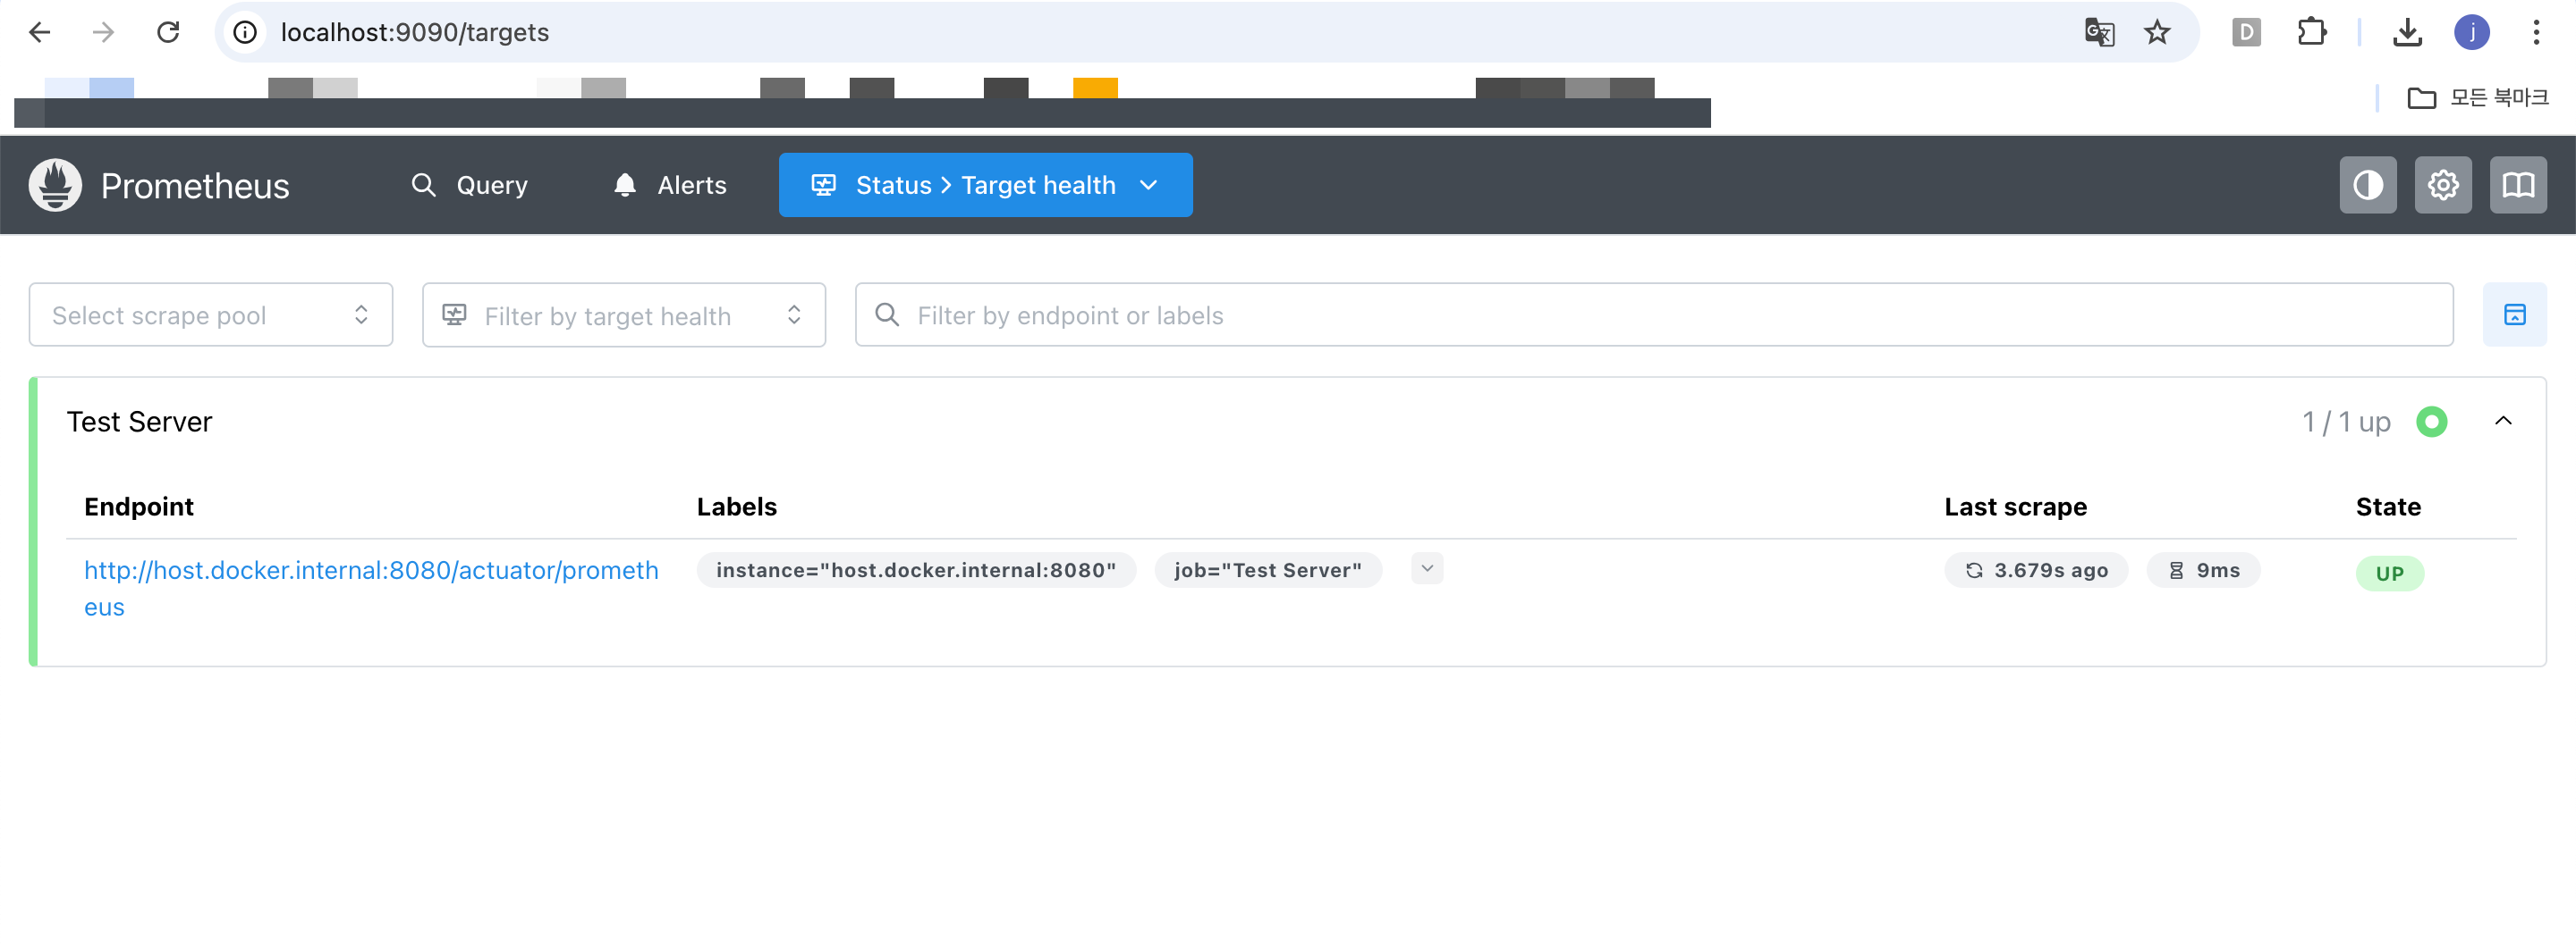Click the job="Test Server" label badge
2576x947 pixels.
[1267, 570]
